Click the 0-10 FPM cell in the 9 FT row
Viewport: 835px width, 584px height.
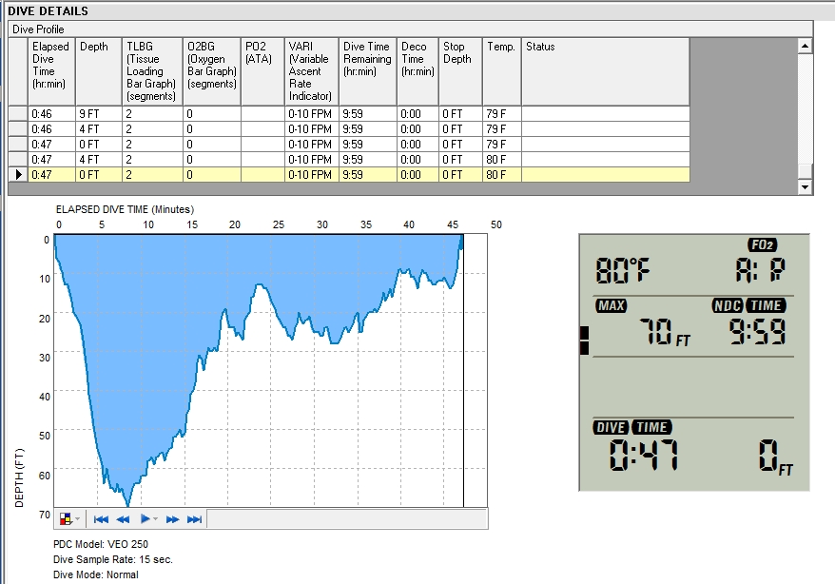click(312, 113)
